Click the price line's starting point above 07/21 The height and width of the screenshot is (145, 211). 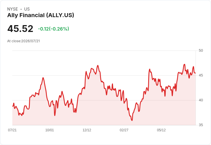click(13, 106)
